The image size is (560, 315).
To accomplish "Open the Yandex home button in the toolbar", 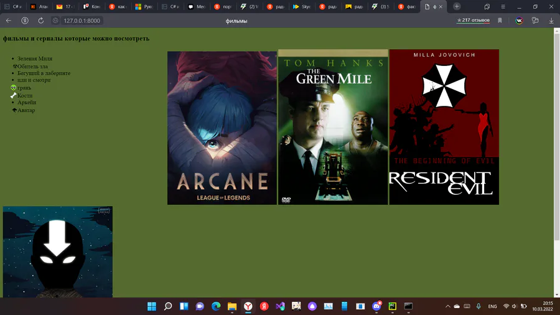I will coord(25,21).
